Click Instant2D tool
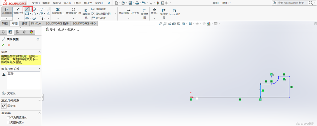 pyautogui.click(x=175, y=12)
